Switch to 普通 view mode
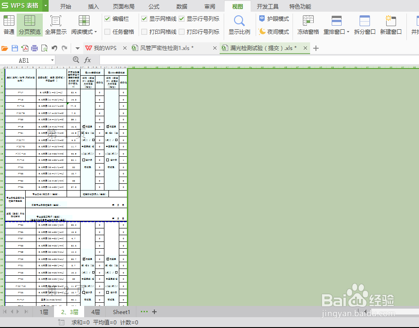Image resolution: width=419 pixels, height=328 pixels. click(9, 25)
